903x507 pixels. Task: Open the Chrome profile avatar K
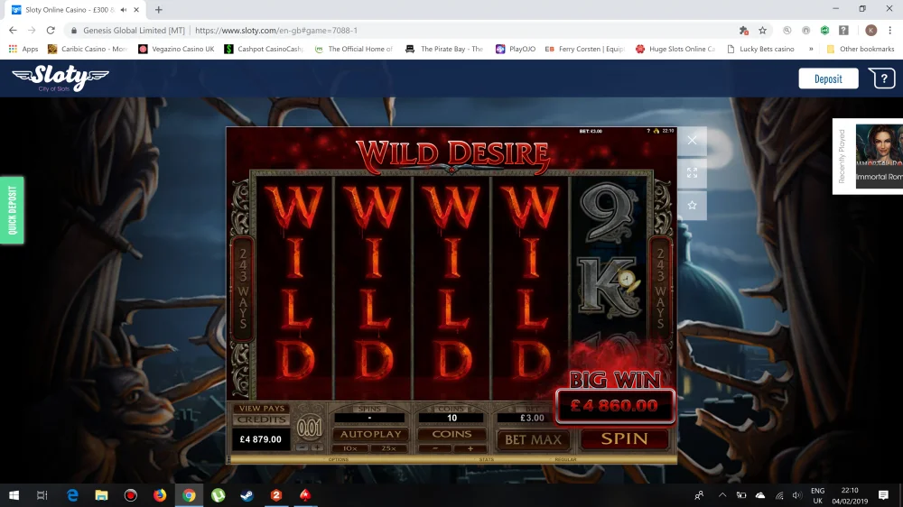(870, 31)
